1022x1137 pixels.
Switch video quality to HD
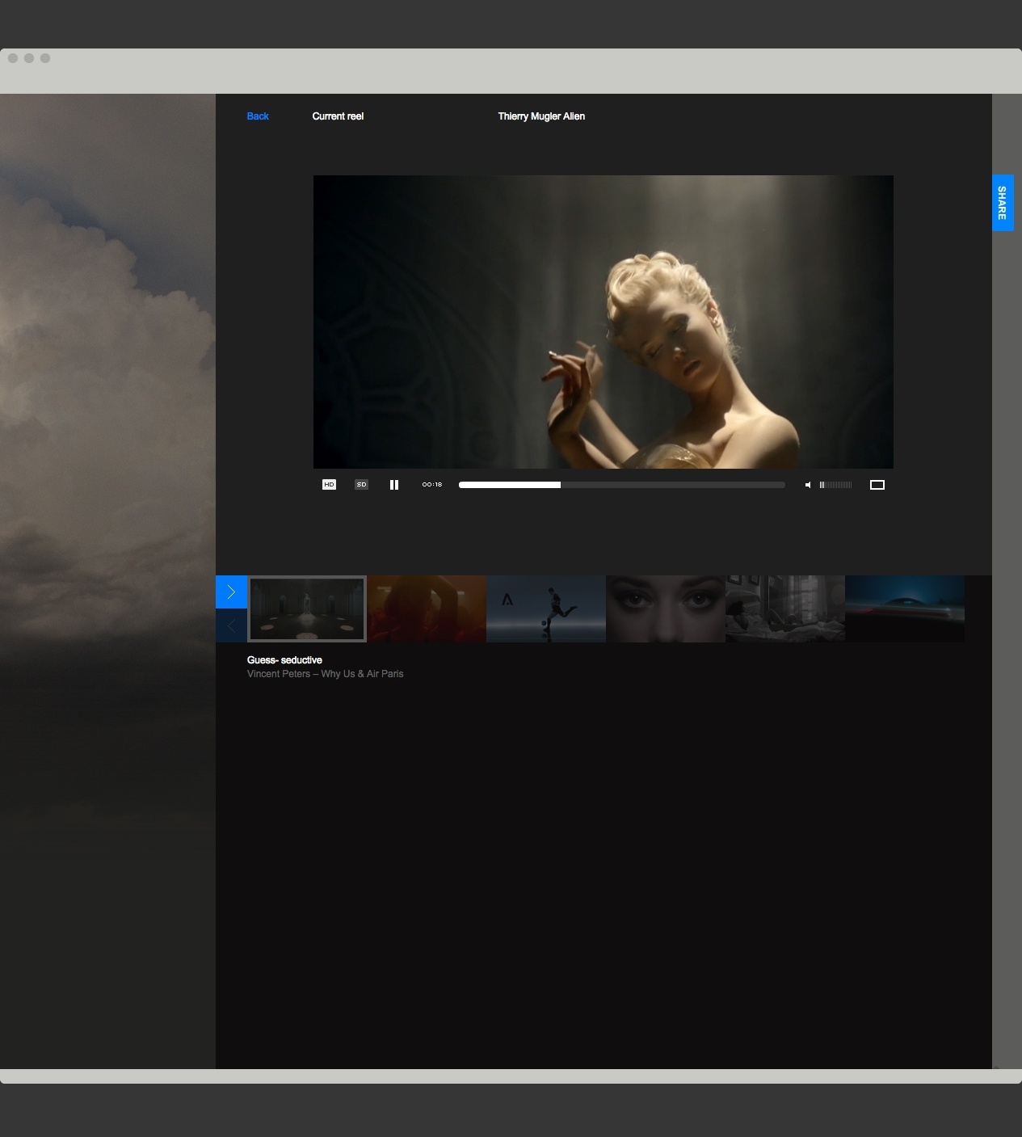pyautogui.click(x=329, y=485)
